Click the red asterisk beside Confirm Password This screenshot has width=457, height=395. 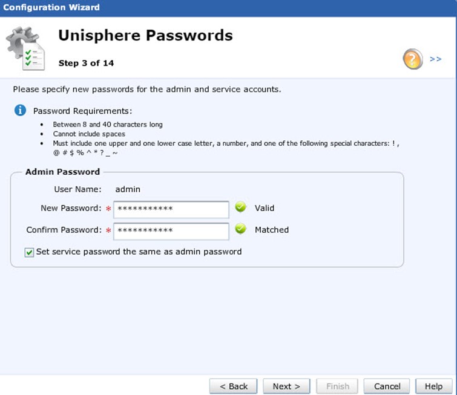click(108, 230)
